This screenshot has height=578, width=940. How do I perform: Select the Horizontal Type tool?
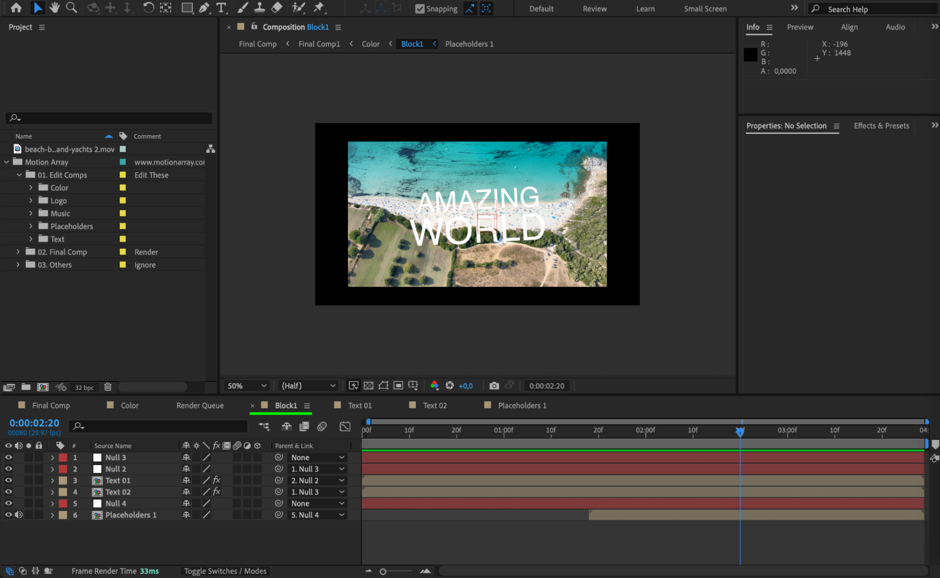[221, 8]
